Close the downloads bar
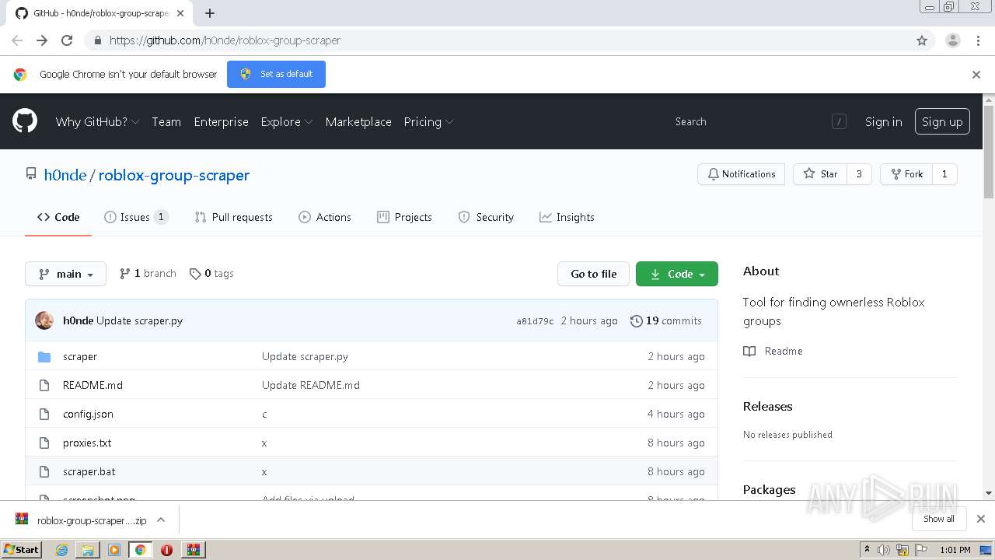Screen dimensions: 995x560 980,519
